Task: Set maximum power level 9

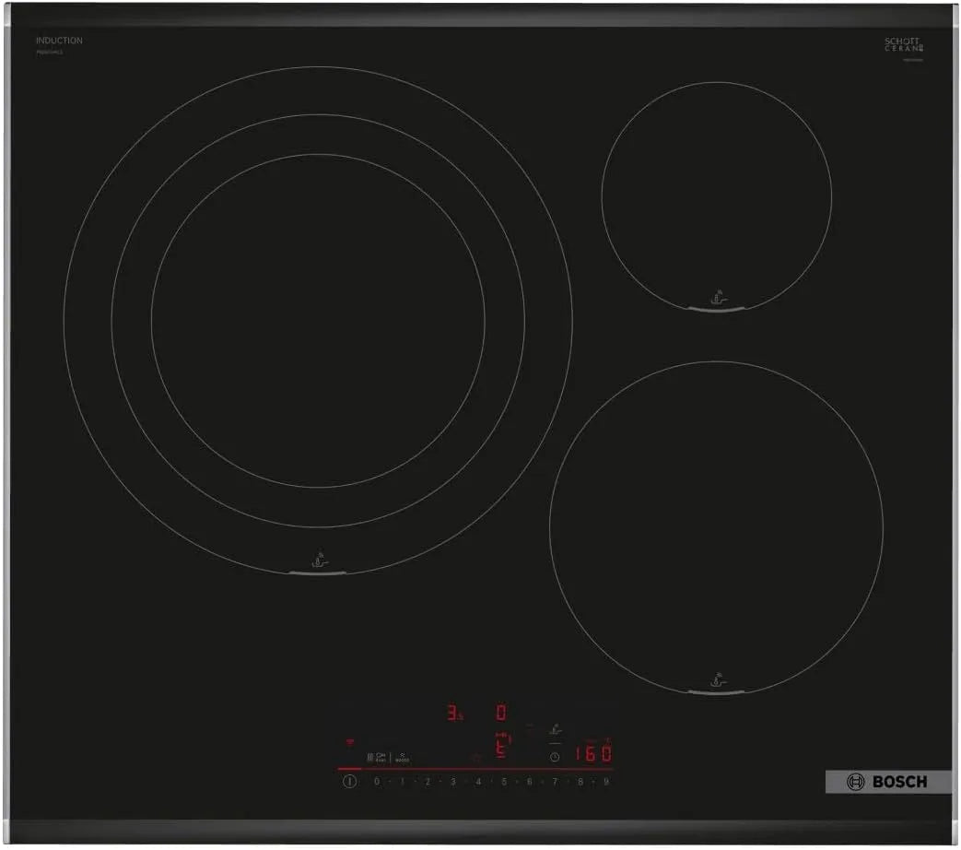Action: point(606,781)
